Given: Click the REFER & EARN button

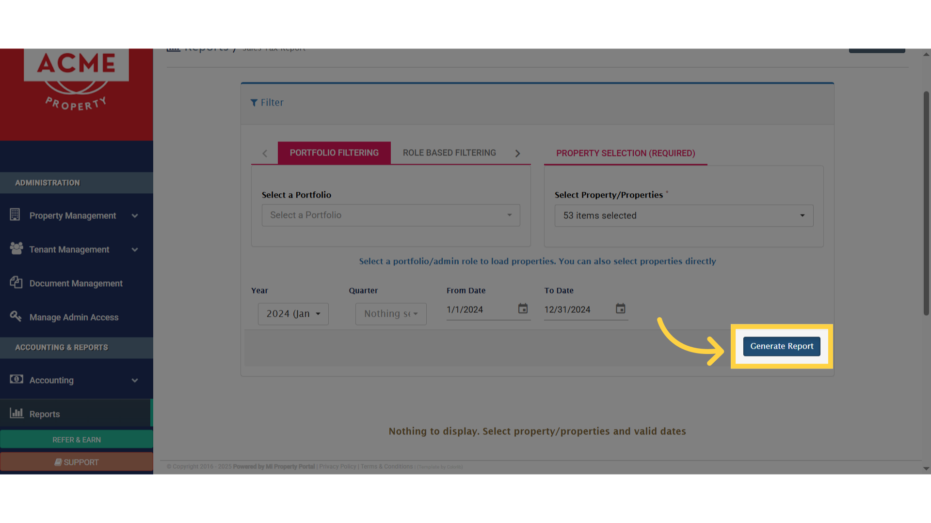Looking at the screenshot, I should [77, 440].
